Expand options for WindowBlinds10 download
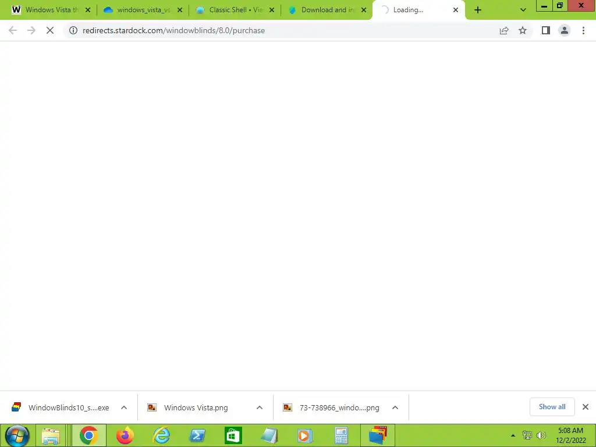596x447 pixels. (124, 407)
